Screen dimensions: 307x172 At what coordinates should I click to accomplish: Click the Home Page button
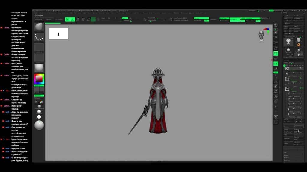tap(39, 19)
